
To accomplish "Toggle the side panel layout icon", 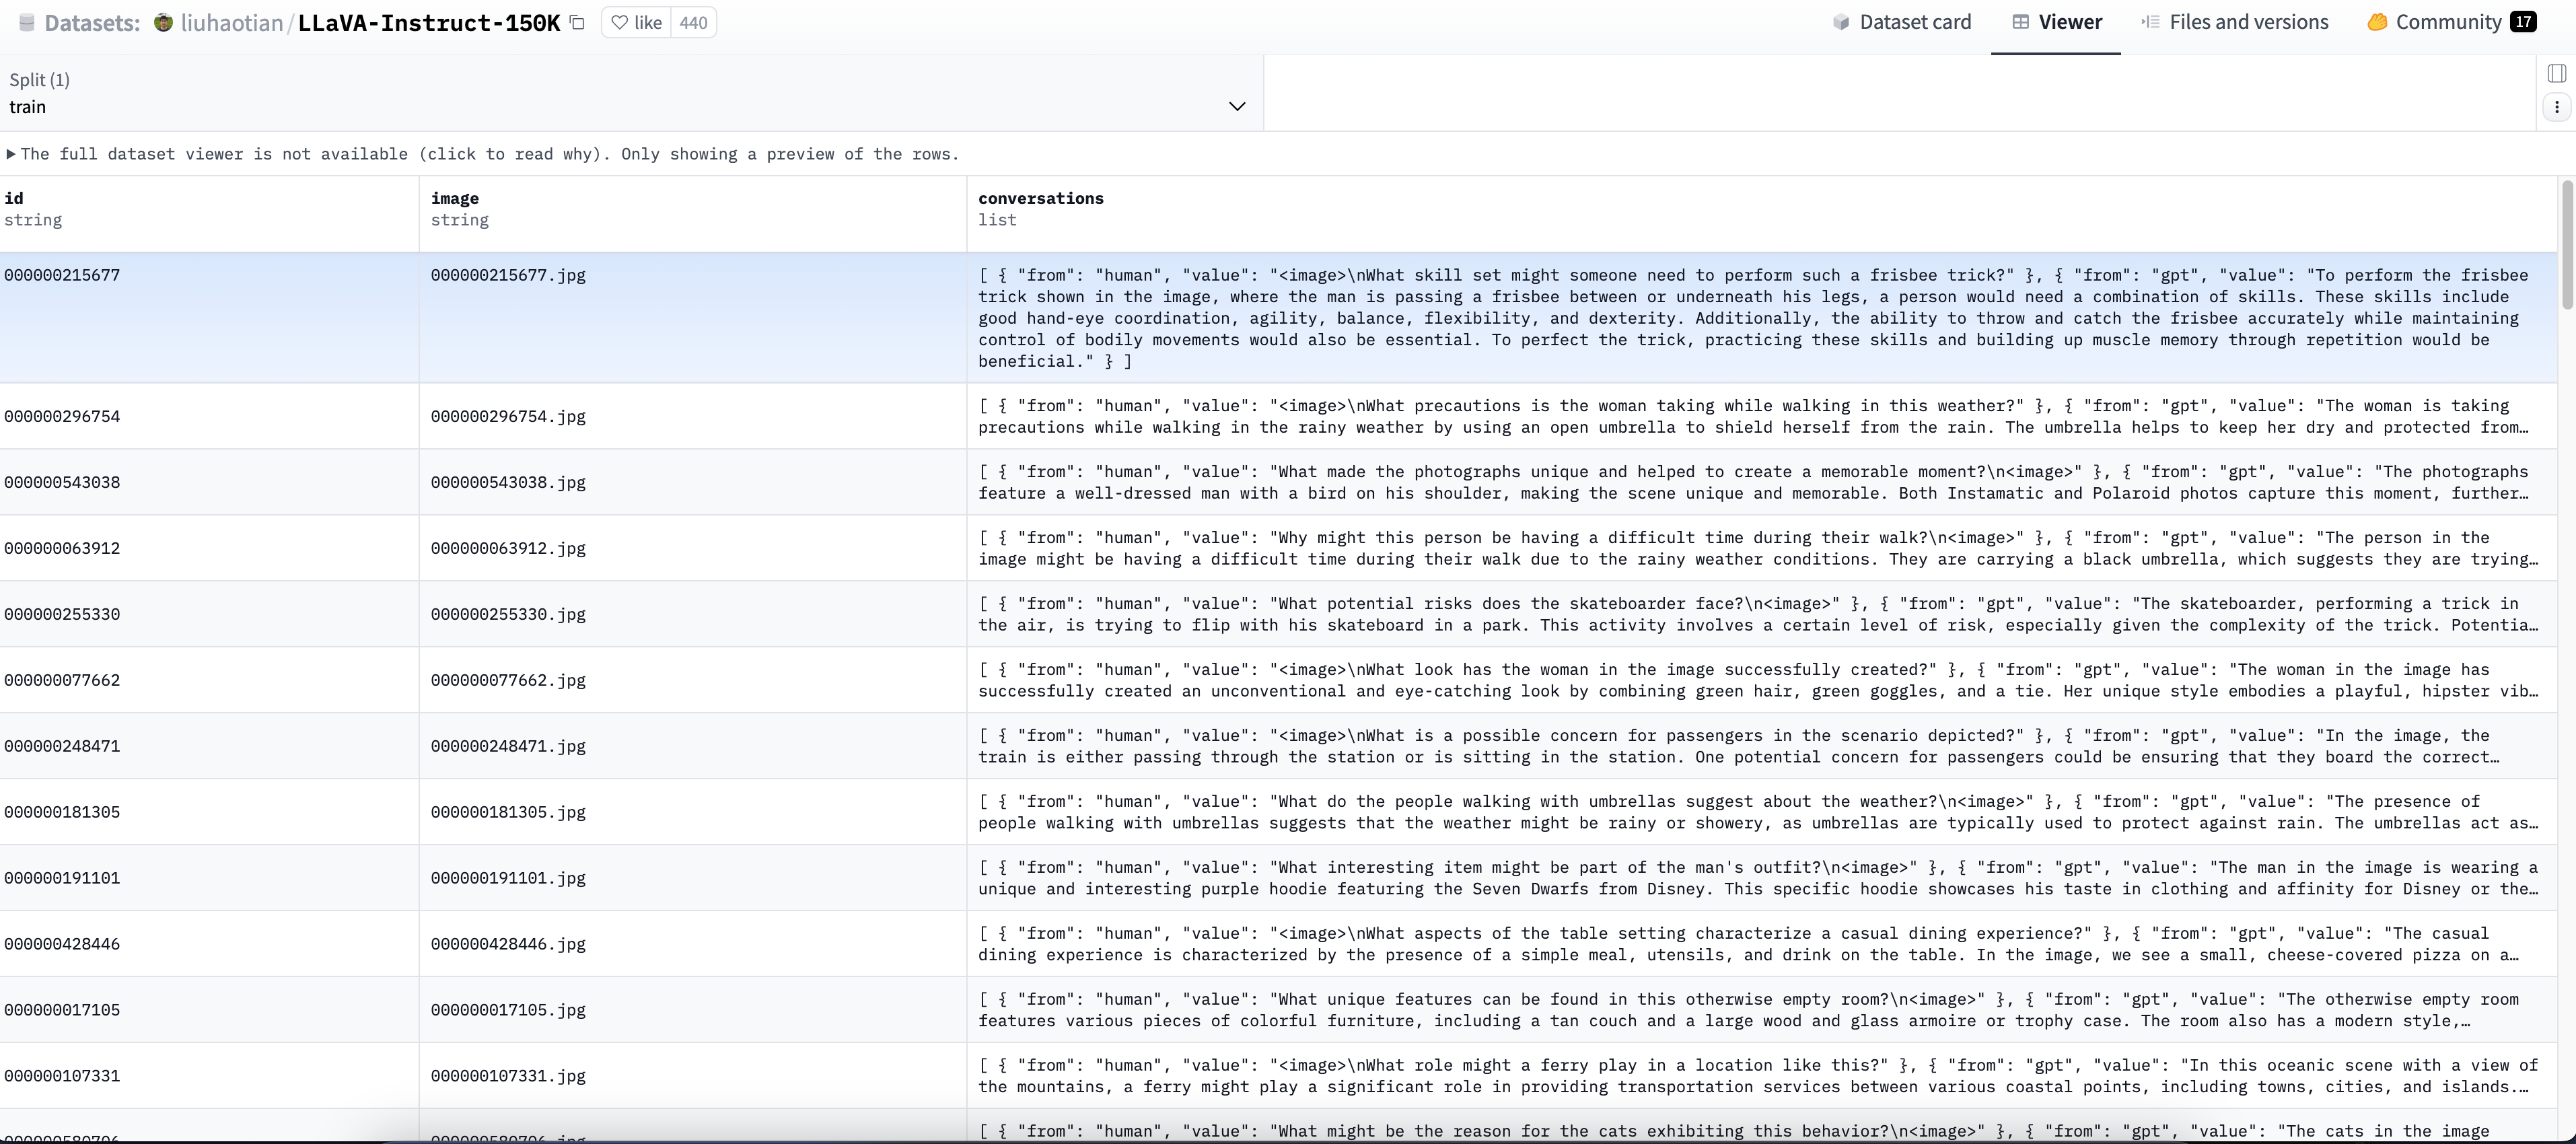I will [2556, 73].
